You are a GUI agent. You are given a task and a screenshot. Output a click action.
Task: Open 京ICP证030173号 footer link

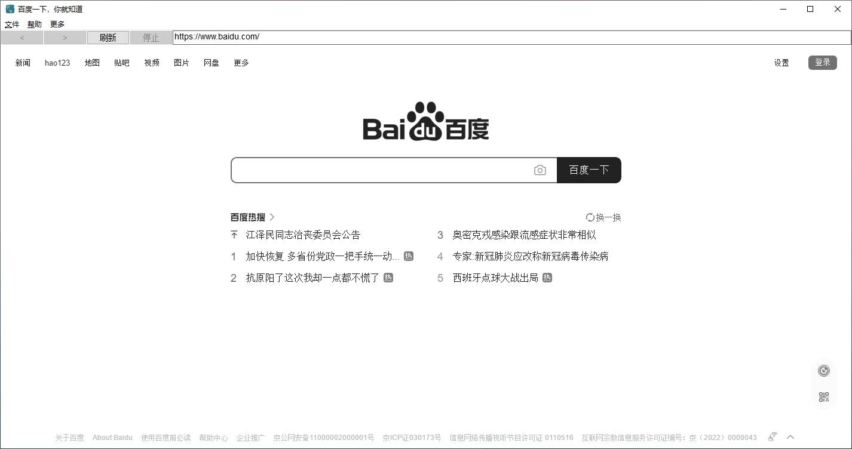(x=412, y=438)
